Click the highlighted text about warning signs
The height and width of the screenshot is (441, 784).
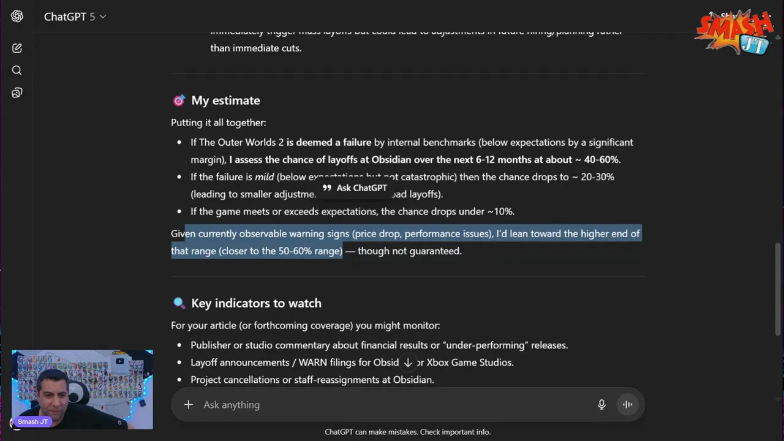pos(404,234)
